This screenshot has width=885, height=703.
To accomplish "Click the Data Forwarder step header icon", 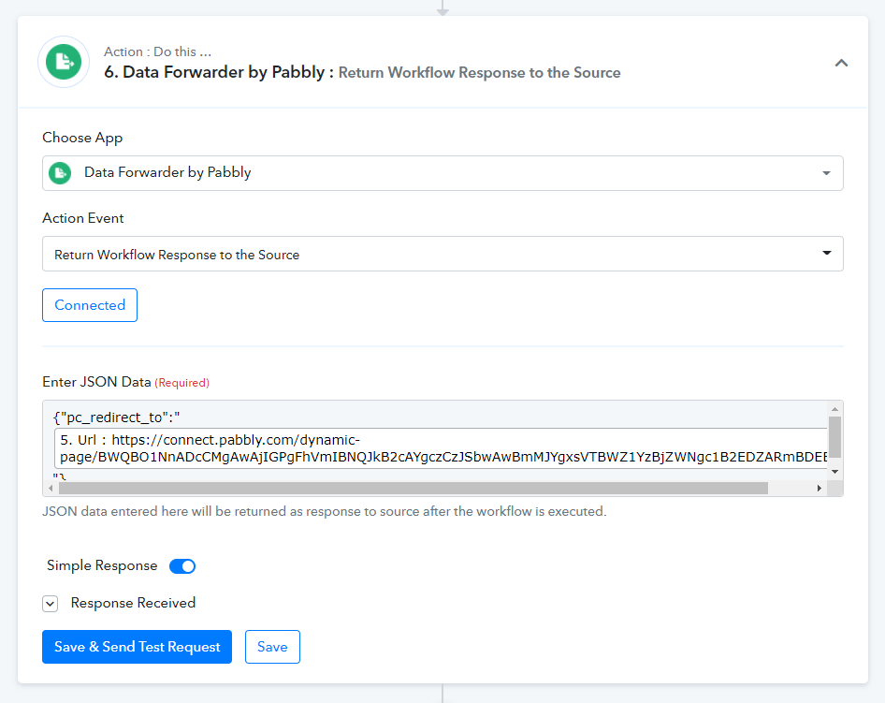I will click(x=64, y=62).
